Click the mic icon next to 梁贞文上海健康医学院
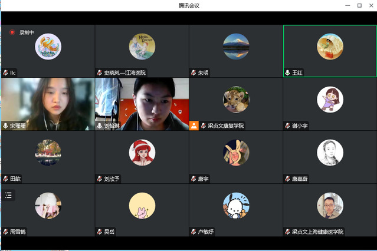 [x=288, y=232]
